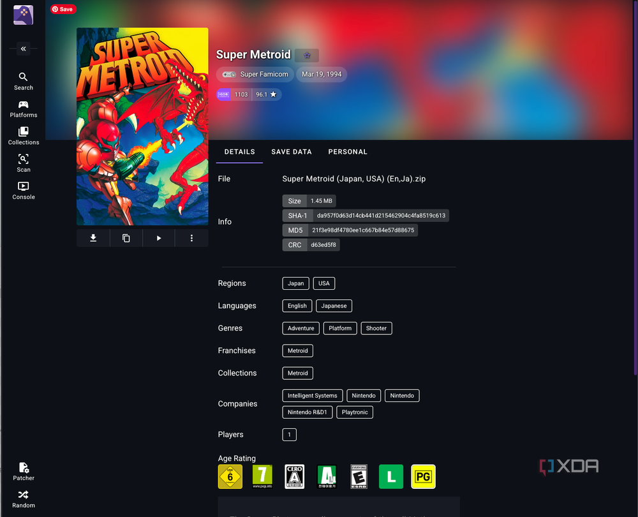Click the CERO A age rating icon
638x517 pixels.
tap(295, 476)
